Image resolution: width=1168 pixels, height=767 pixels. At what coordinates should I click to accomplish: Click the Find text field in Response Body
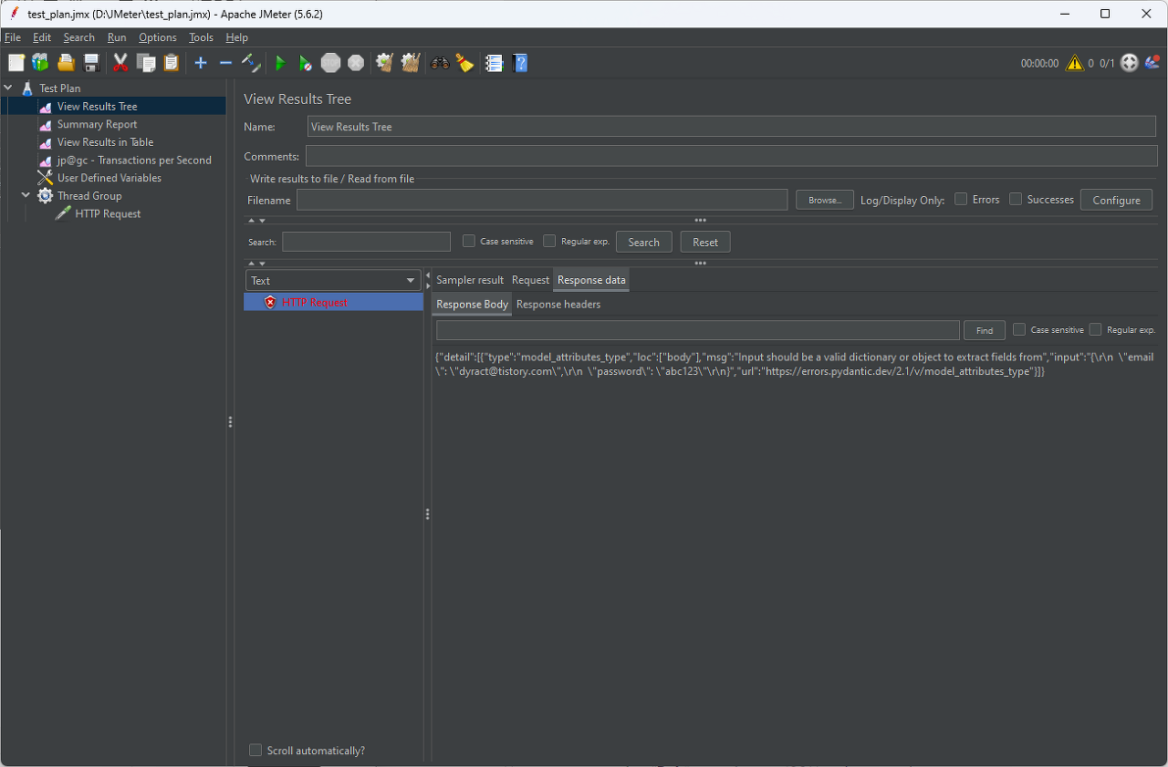tap(698, 330)
